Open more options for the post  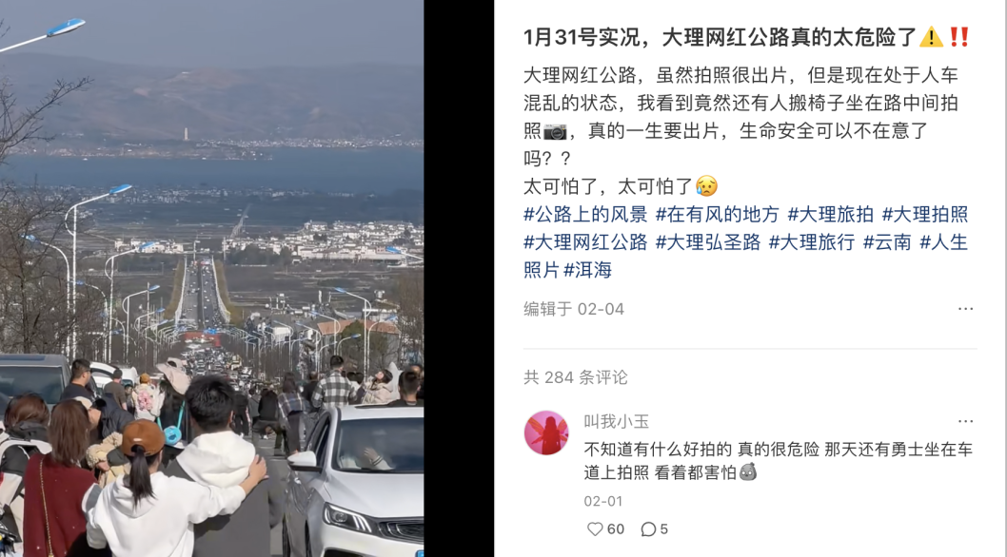point(965,309)
